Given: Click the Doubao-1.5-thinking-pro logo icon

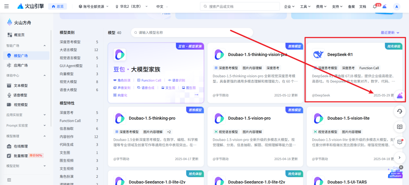Looking at the screenshot, I should [x=120, y=118].
